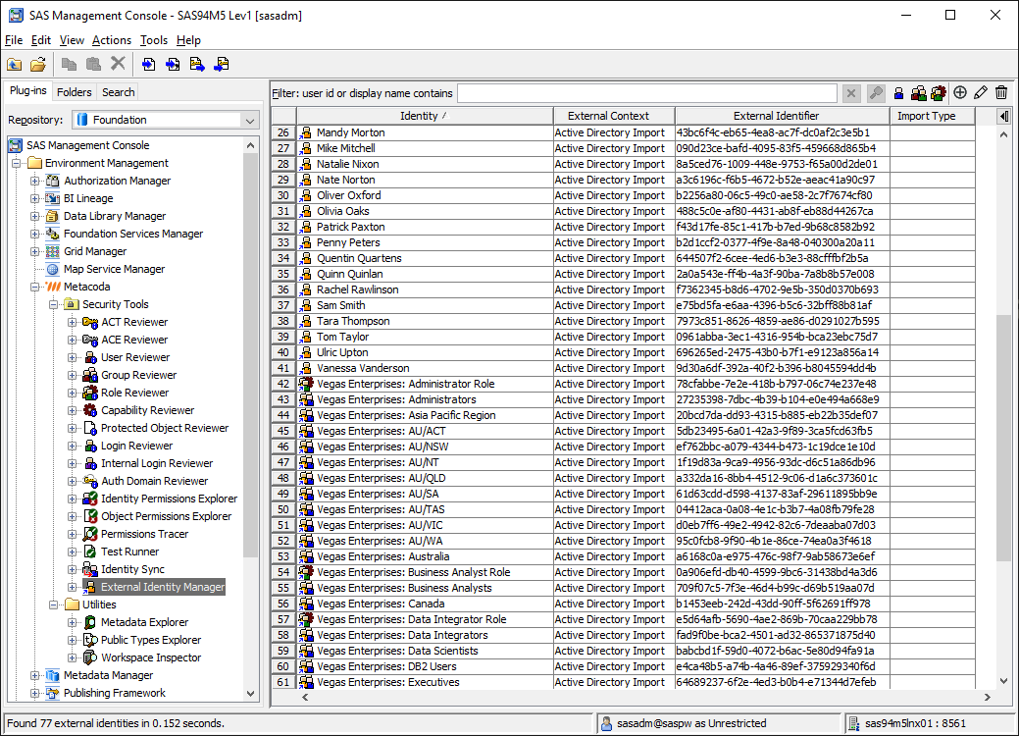
Task: Click the open folder toolbar icon
Action: pos(38,65)
